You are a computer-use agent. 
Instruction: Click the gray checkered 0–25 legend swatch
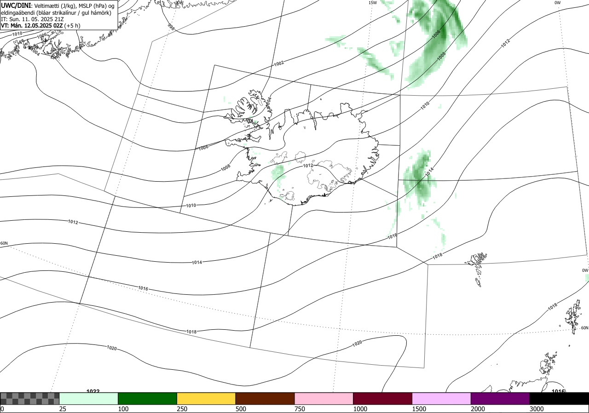[x=29, y=398]
